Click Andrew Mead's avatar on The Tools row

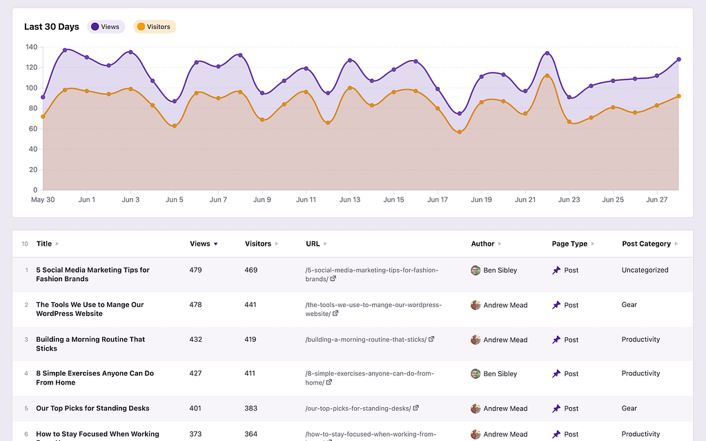click(475, 304)
